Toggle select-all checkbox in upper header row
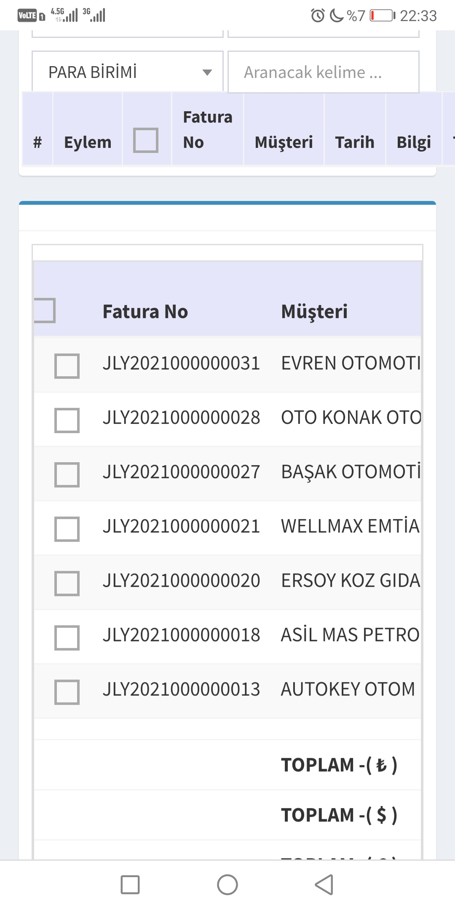 pos(146,140)
